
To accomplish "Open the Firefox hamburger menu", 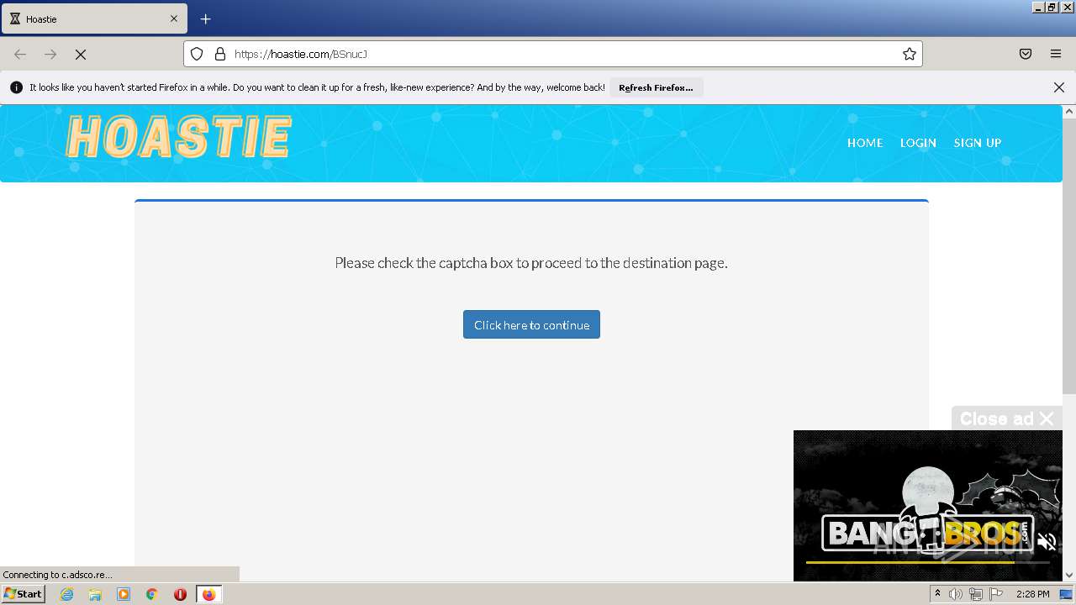I will pyautogui.click(x=1056, y=54).
